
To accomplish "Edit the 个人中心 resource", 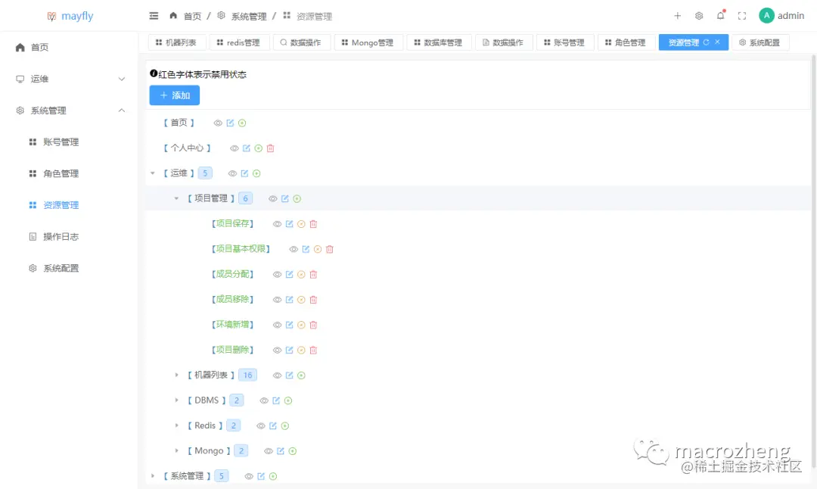I will (247, 148).
